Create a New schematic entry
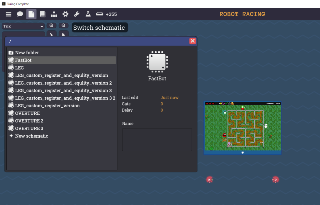This screenshot has width=320, height=205. coord(31,136)
